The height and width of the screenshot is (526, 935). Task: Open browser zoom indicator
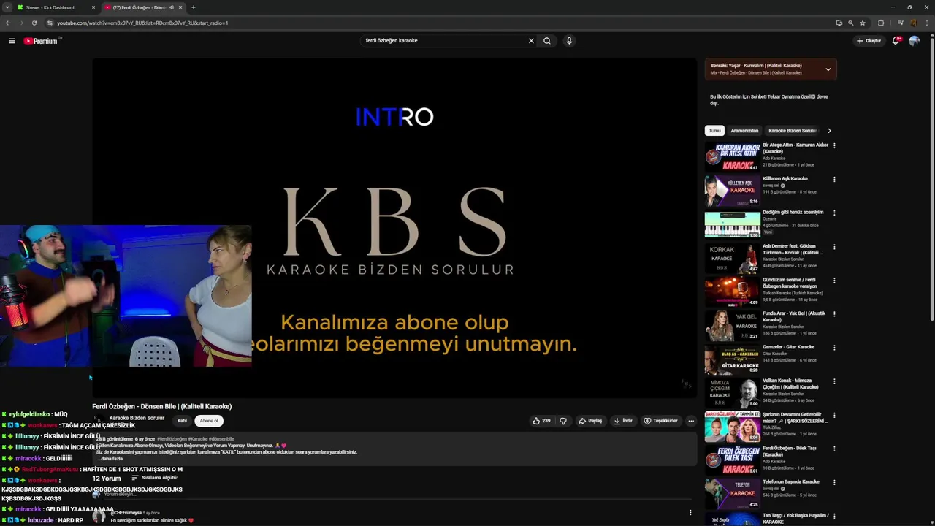[850, 23]
